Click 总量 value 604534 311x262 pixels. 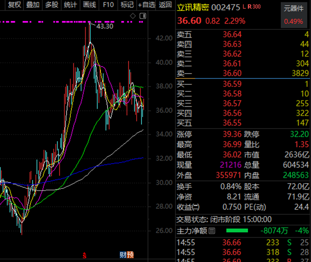(x=296, y=165)
